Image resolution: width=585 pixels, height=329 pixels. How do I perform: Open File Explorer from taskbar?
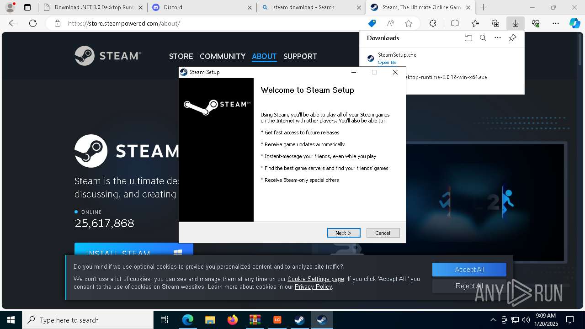(210, 320)
